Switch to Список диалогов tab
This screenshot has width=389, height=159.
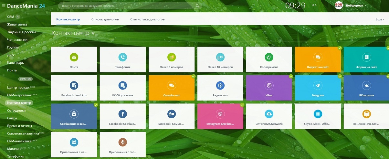105,19
